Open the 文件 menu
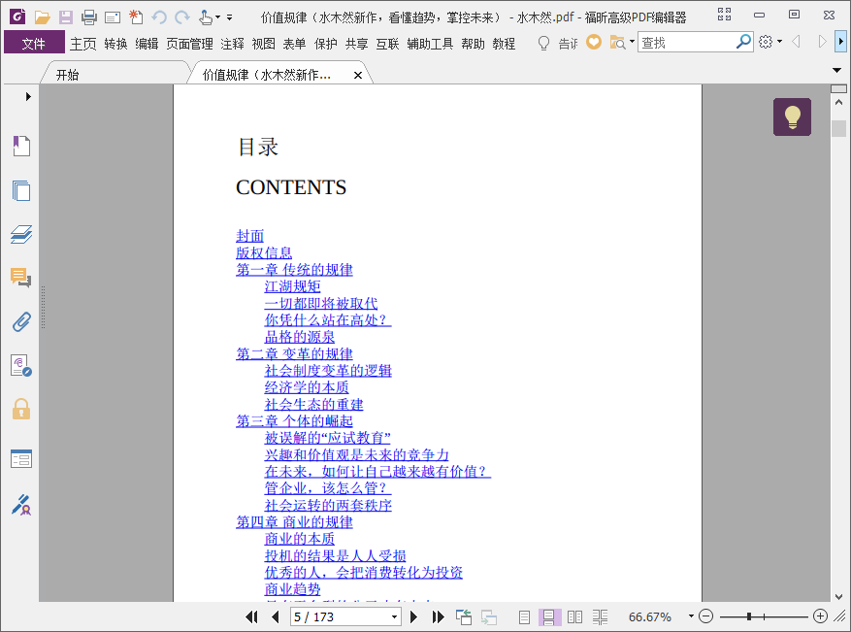 34,44
